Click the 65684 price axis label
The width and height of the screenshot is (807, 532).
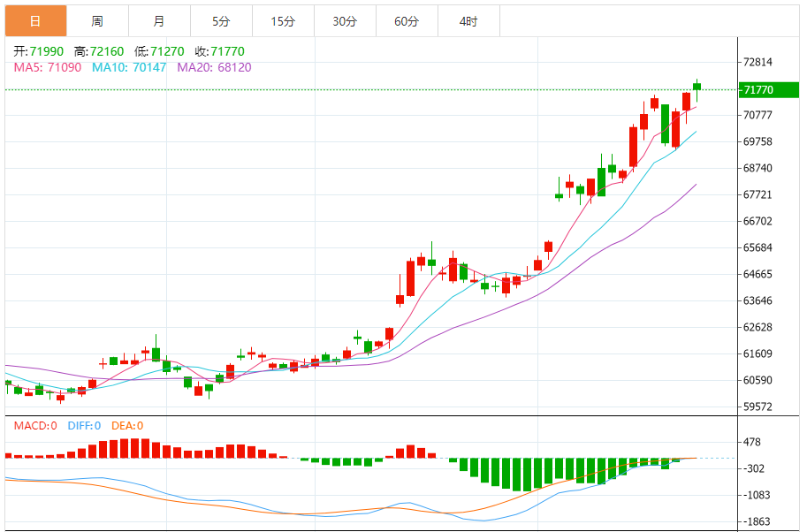[x=758, y=247]
